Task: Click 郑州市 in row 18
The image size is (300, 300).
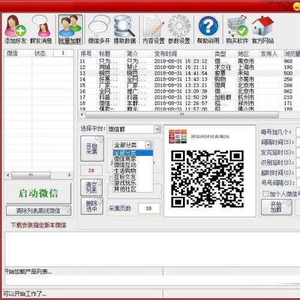Action: click(x=246, y=103)
